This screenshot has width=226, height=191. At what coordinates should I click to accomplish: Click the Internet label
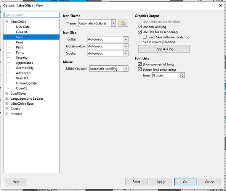pyautogui.click(x=16, y=114)
